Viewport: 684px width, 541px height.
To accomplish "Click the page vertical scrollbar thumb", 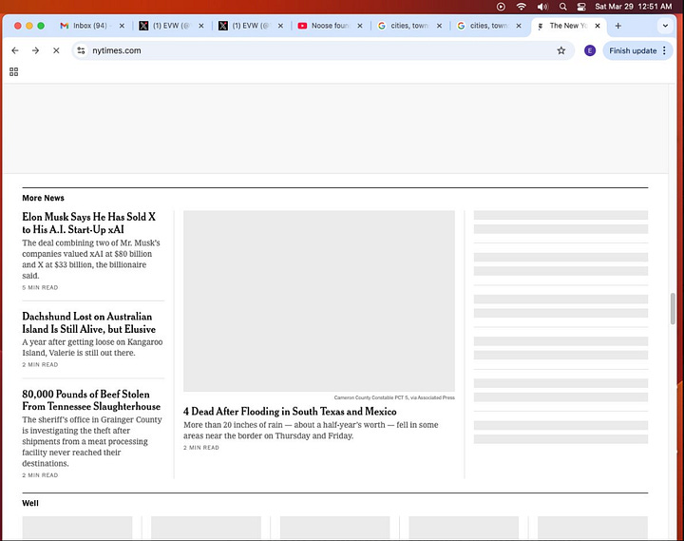I will tap(673, 309).
